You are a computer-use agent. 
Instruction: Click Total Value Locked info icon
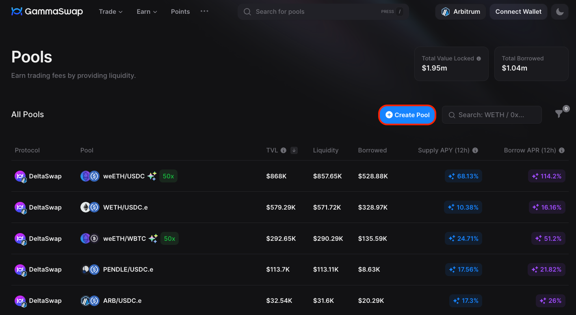[479, 59]
